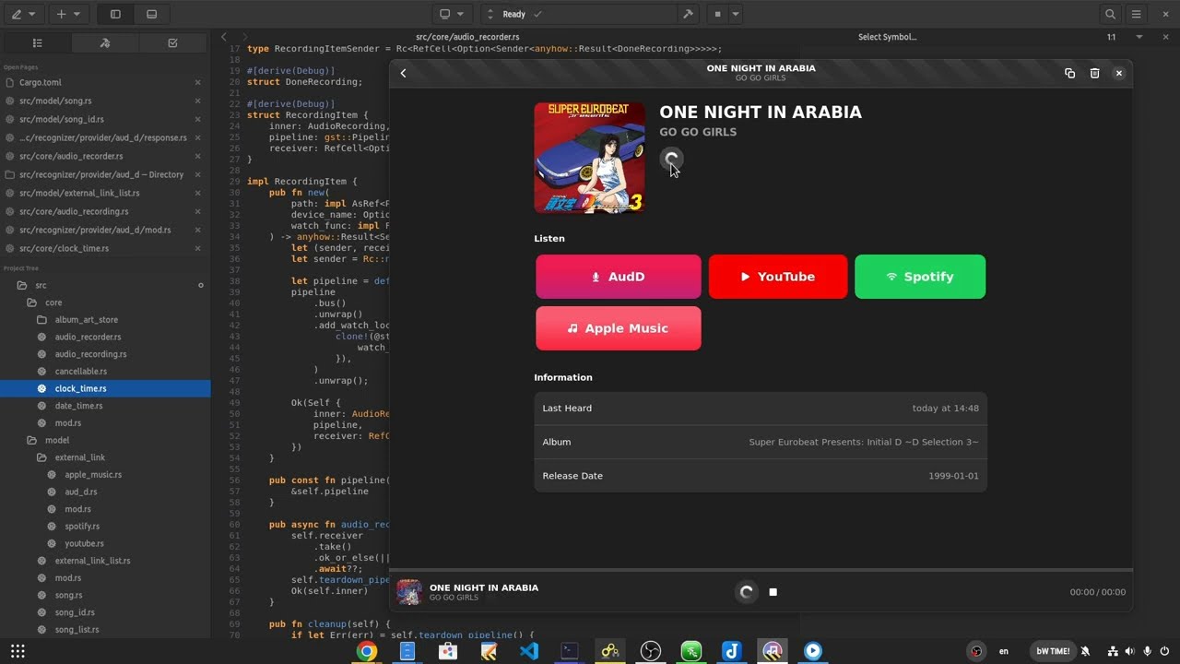Go back from the song details page in Mousai

point(403,73)
